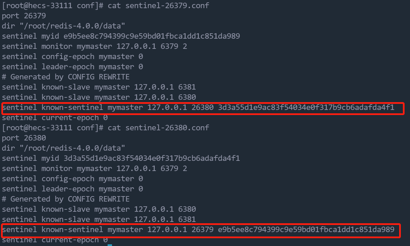Click the known-slave 6381 line in 26379 config

[x=99, y=87]
